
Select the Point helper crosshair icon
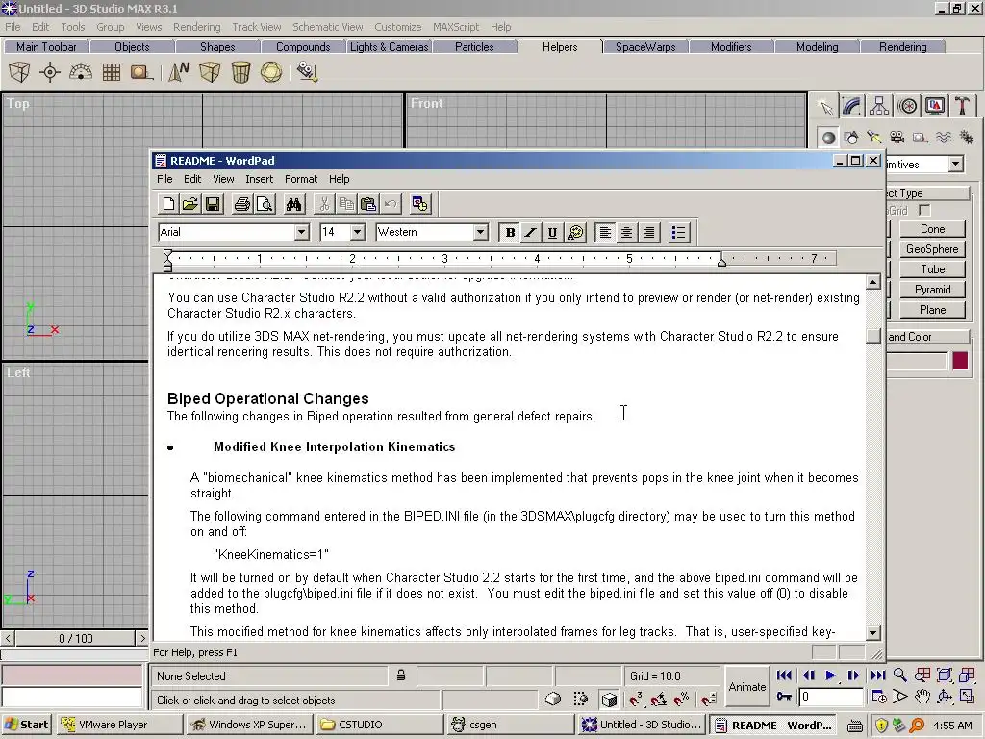tap(50, 72)
